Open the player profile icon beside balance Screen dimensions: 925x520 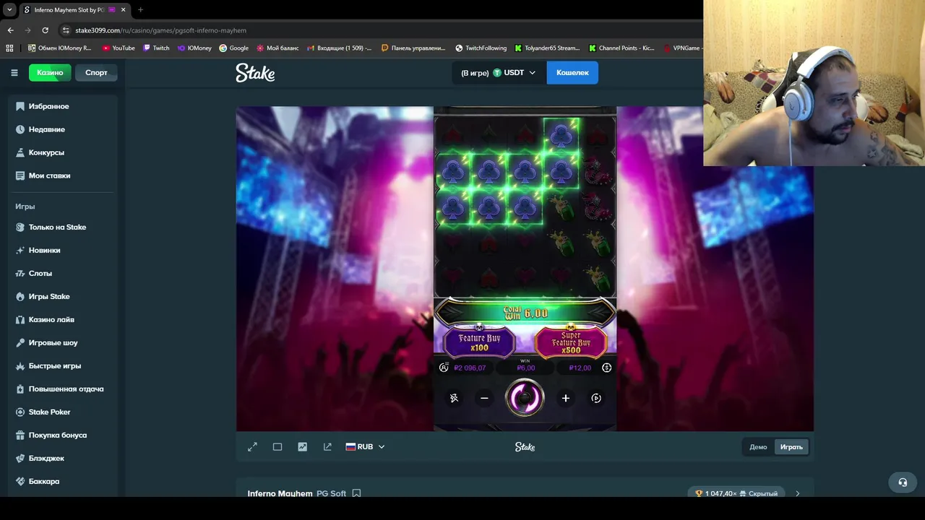pos(444,368)
